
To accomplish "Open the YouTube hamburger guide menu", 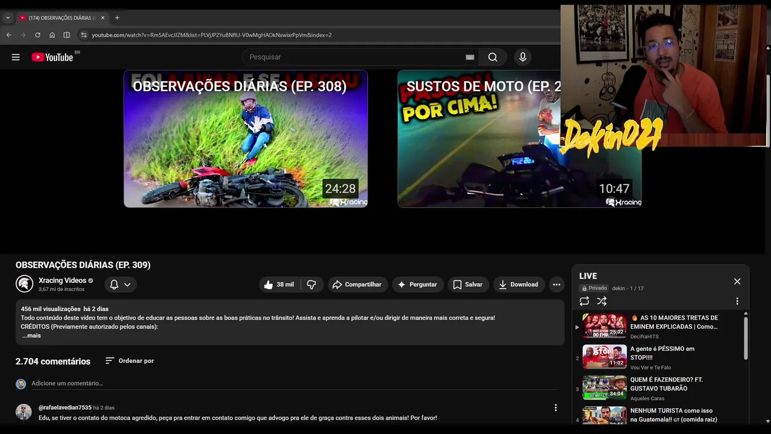I will tap(16, 57).
